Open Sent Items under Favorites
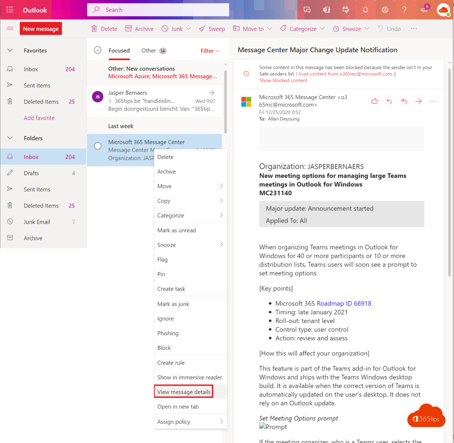Screen dimensions: 454x443 click(43, 85)
